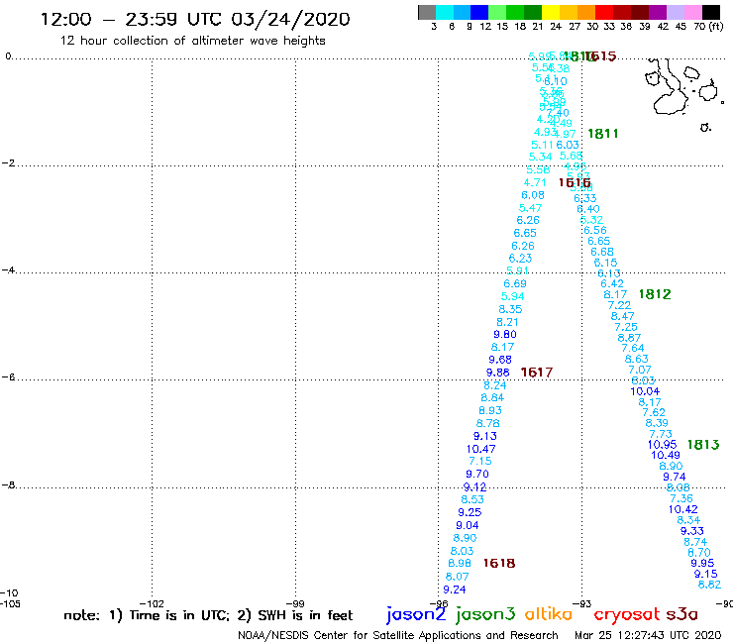This screenshot has width=733, height=644.
Task: Click the longitude axis label -102
Action: 152,603
